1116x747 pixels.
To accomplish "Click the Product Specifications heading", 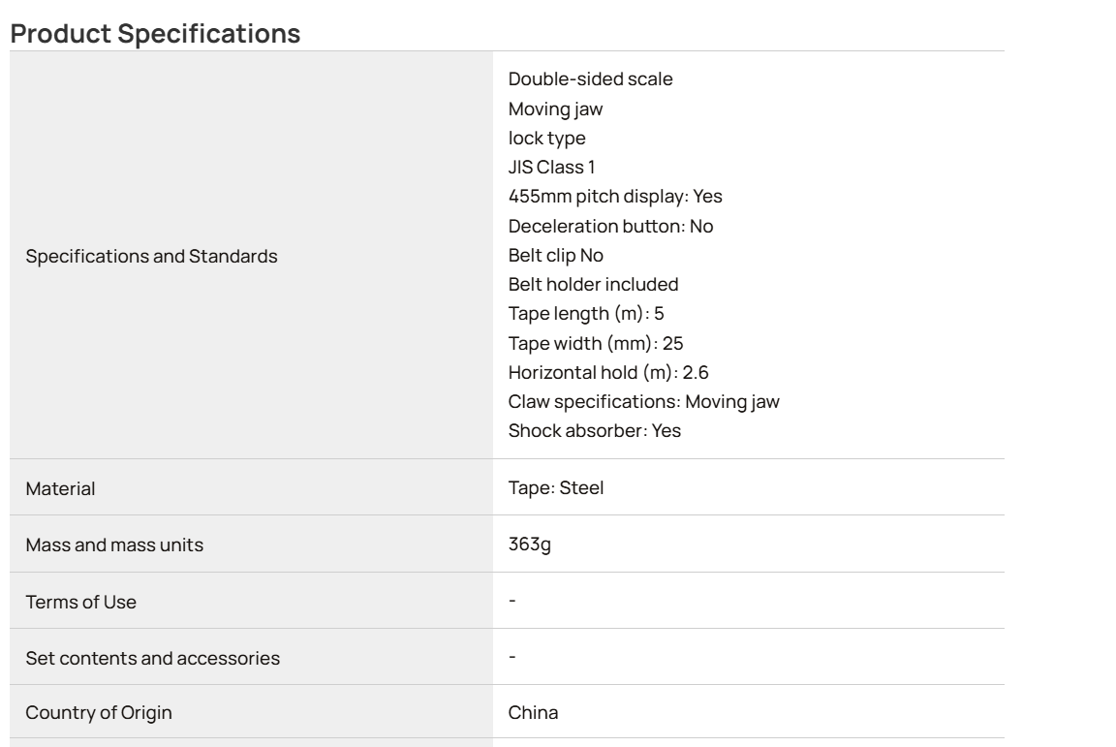I will pyautogui.click(x=155, y=34).
